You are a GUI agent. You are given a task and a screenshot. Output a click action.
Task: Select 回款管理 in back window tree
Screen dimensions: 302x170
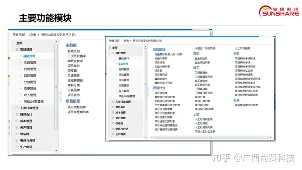click(30, 76)
